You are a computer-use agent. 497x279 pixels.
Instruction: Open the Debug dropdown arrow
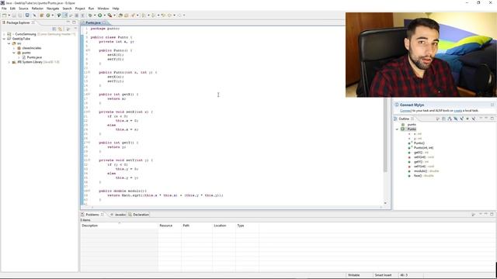coord(95,15)
